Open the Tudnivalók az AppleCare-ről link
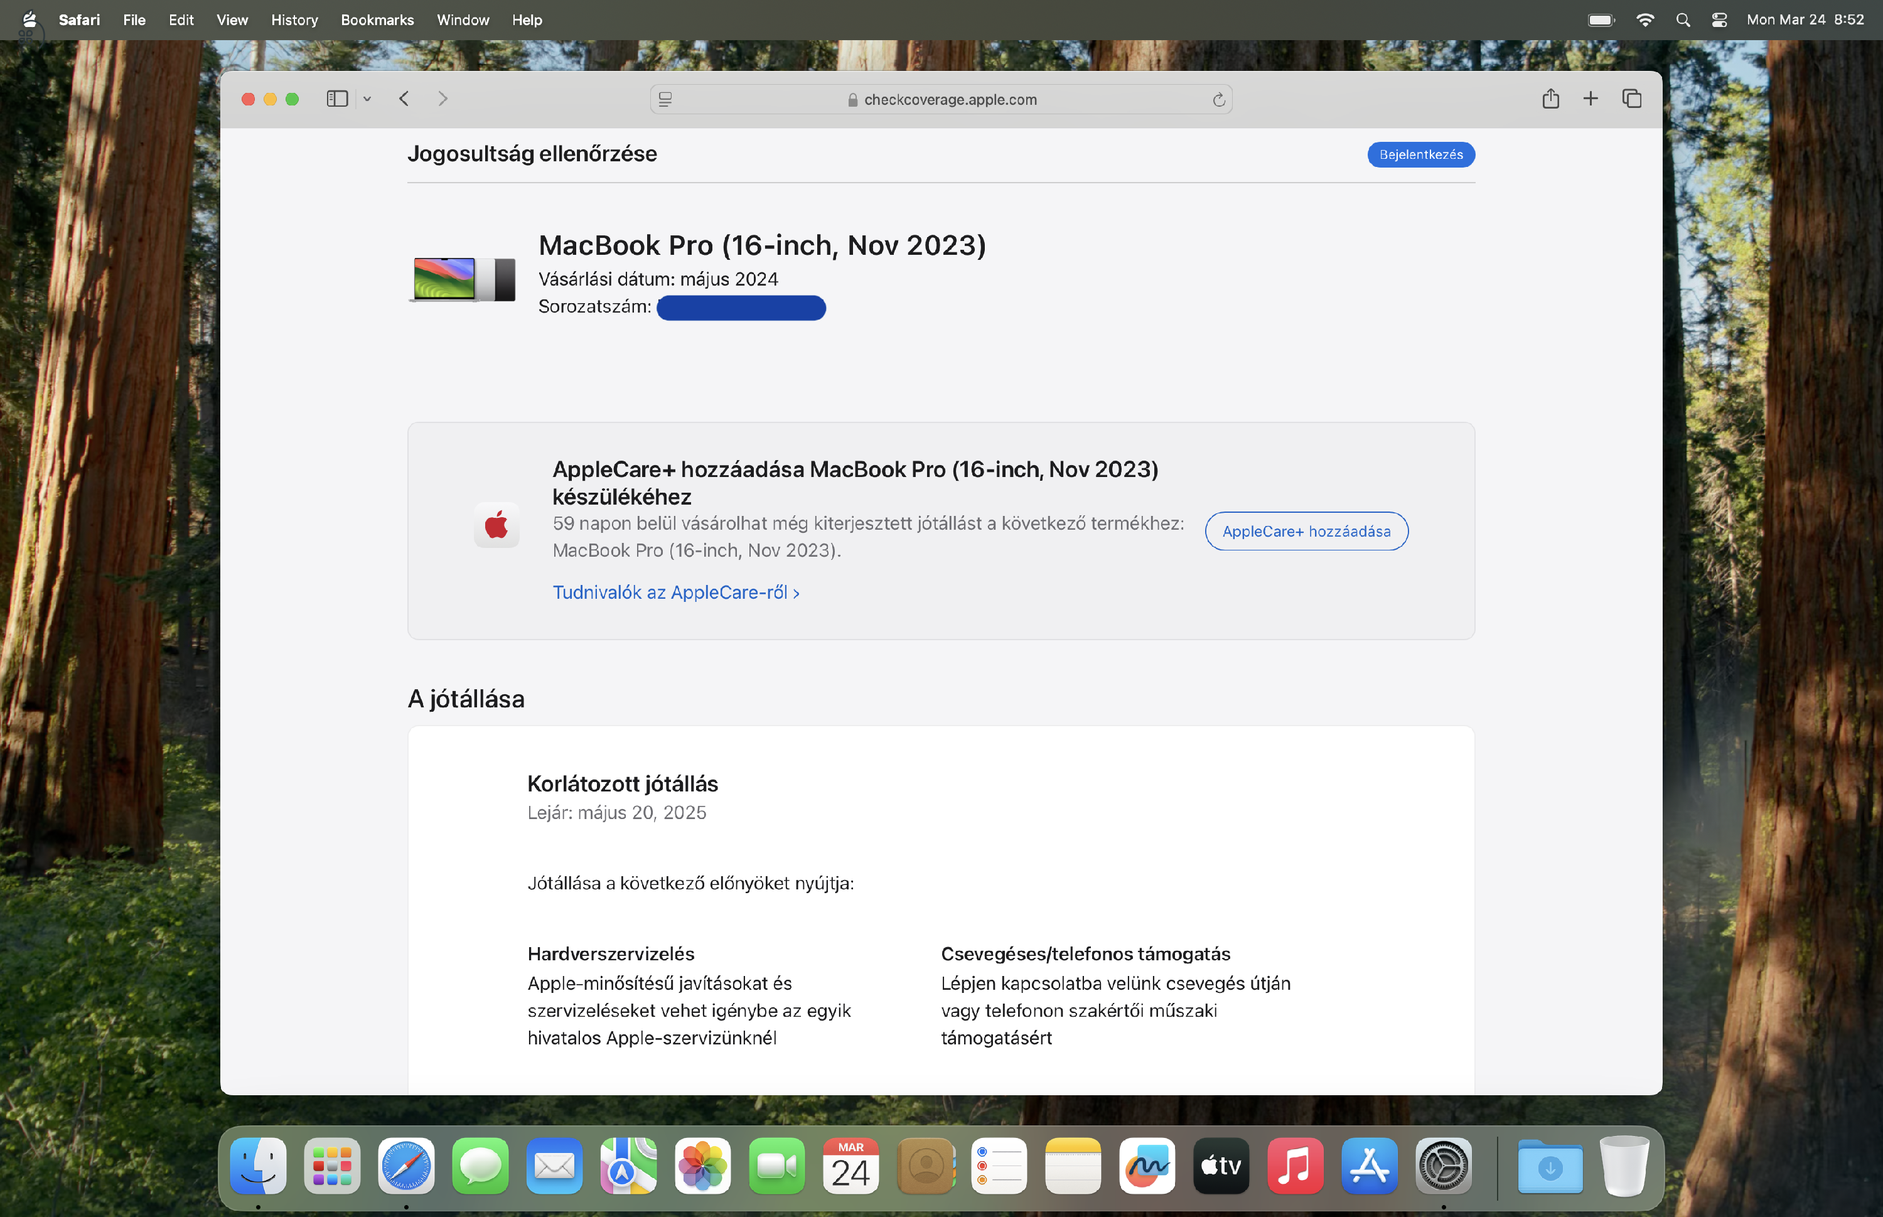 tap(675, 592)
